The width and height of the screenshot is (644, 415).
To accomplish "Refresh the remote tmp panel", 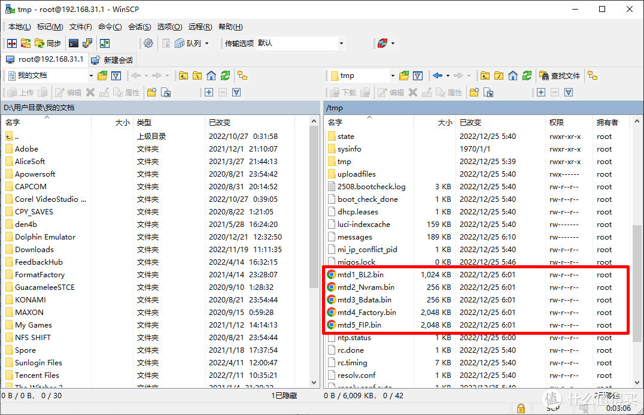I will coord(527,75).
